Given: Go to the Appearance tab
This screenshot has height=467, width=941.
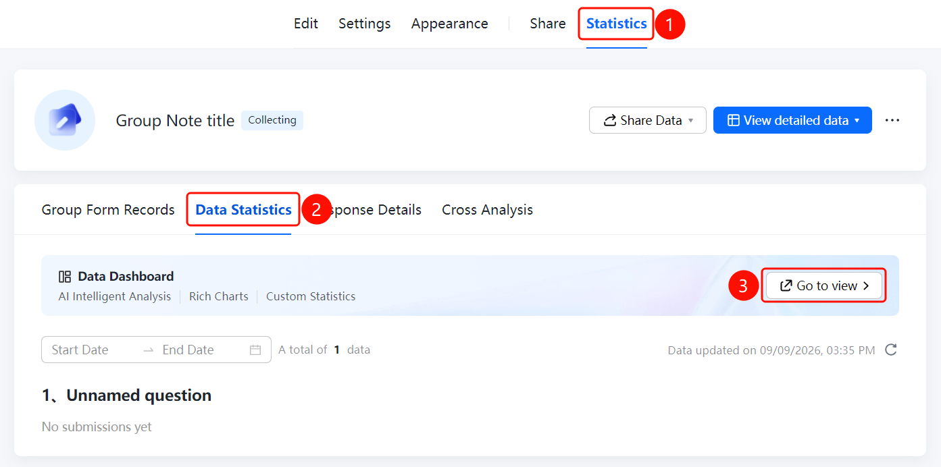Looking at the screenshot, I should 450,24.
